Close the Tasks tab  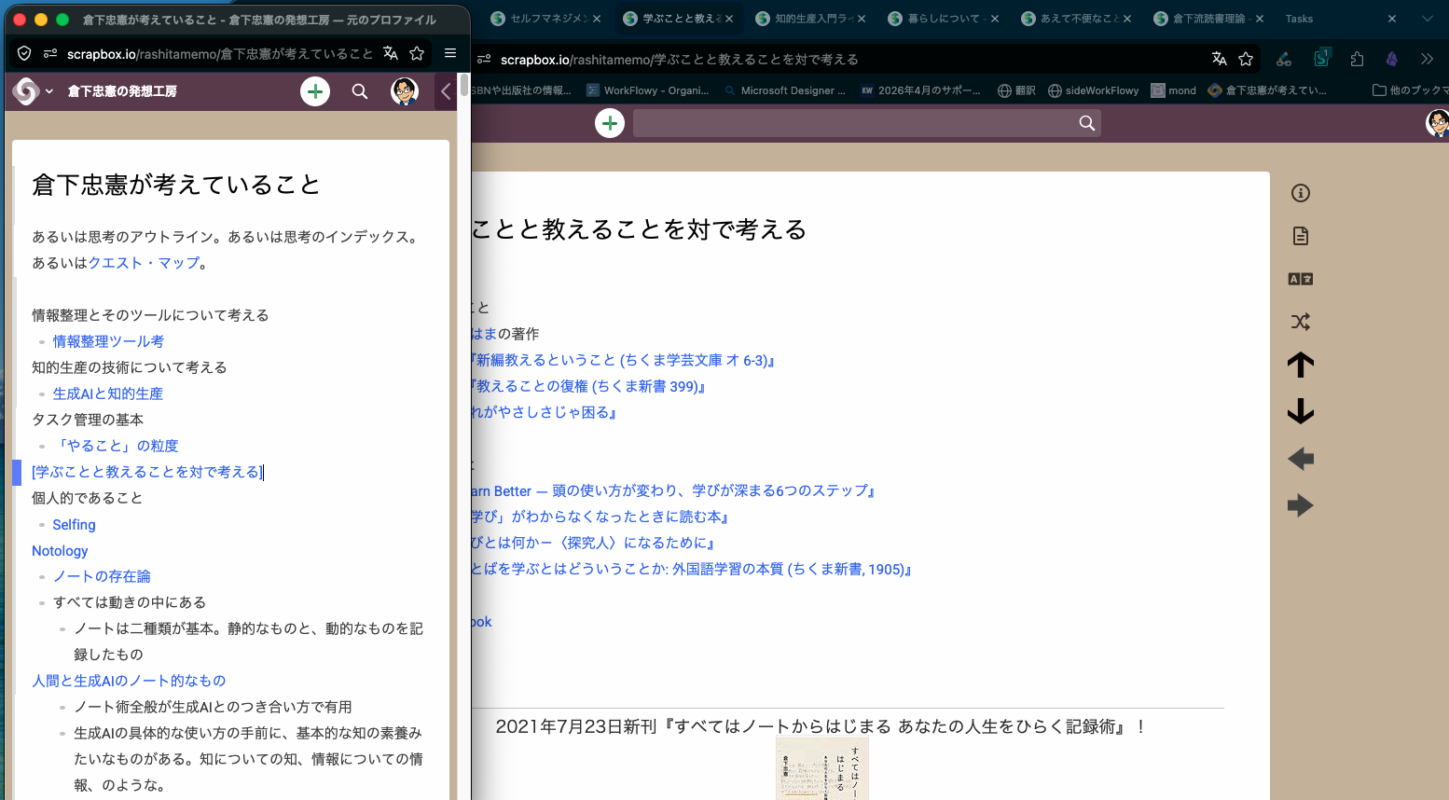1392,19
